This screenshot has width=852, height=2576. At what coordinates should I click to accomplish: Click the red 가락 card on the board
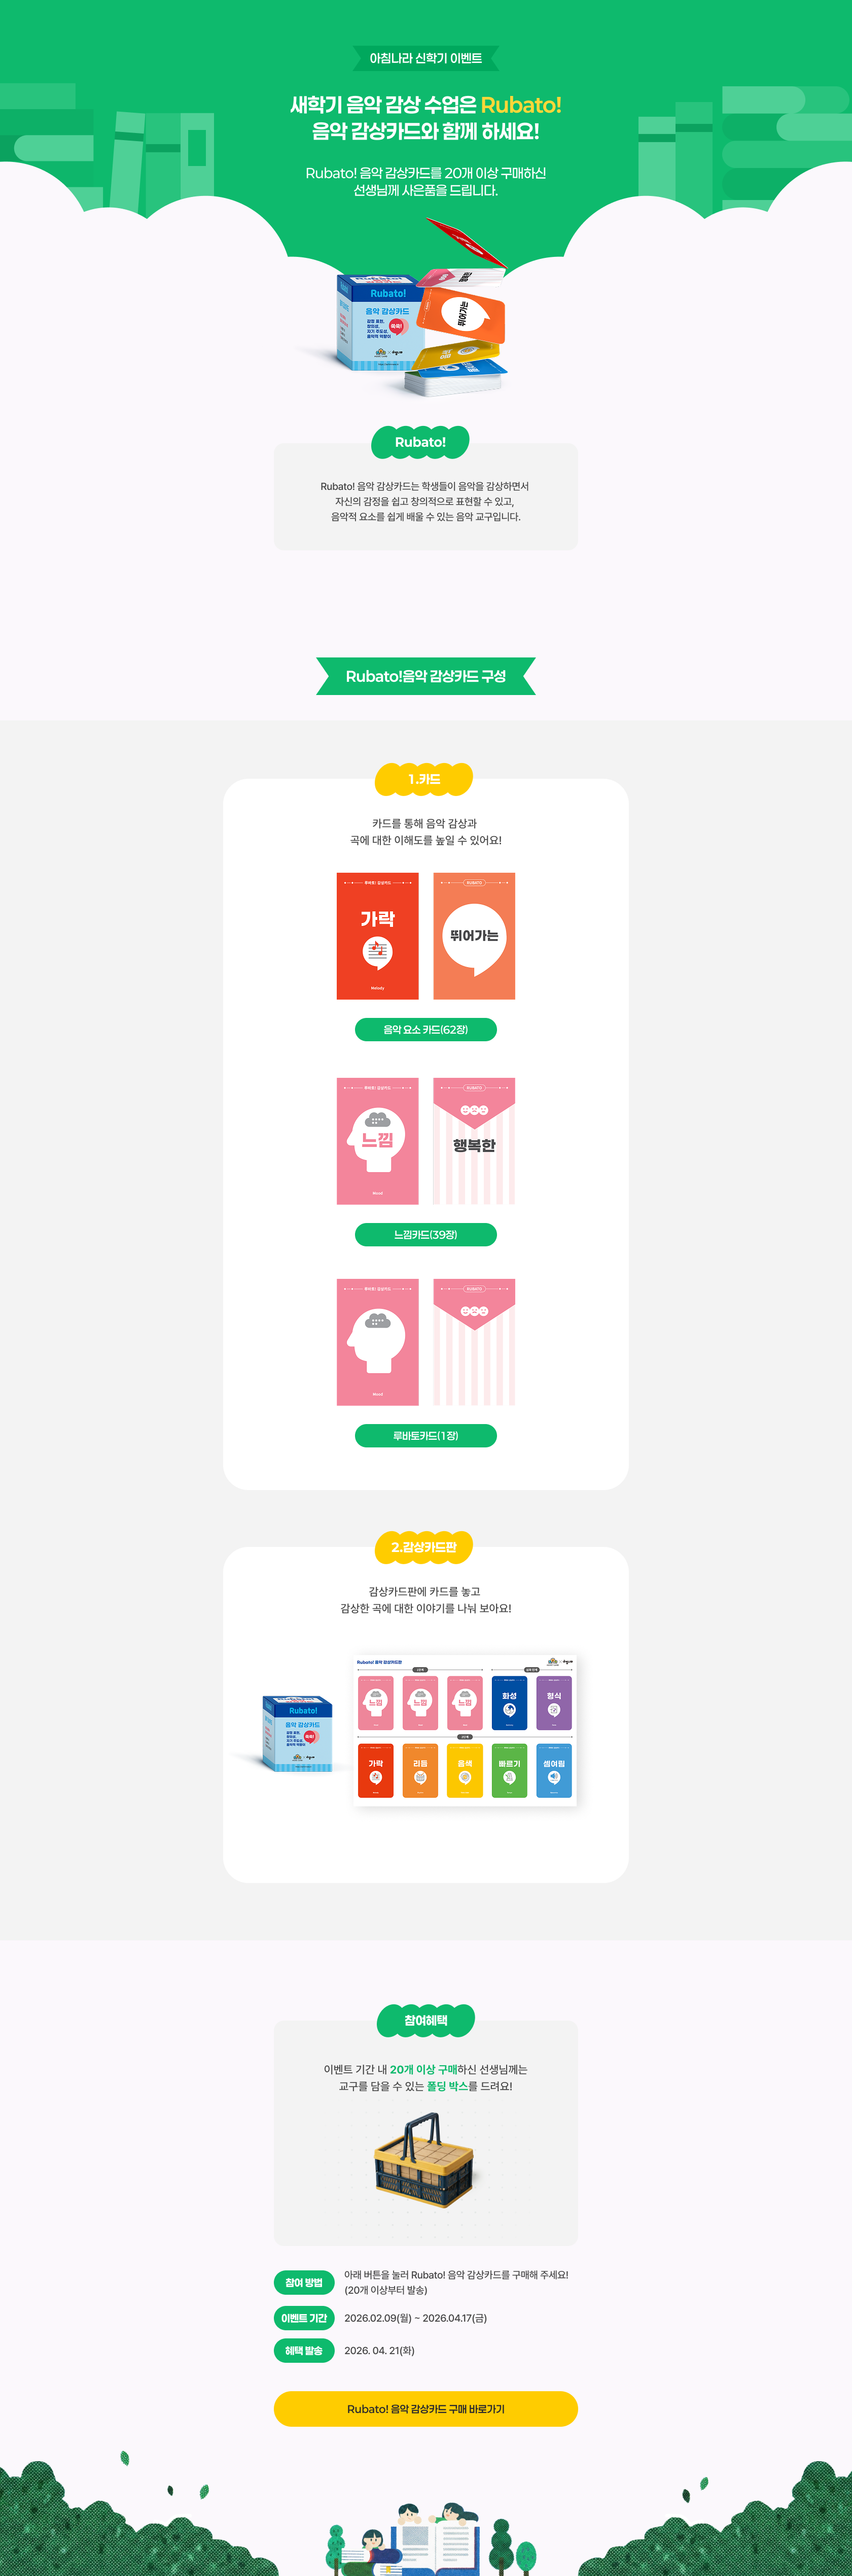click(376, 1770)
